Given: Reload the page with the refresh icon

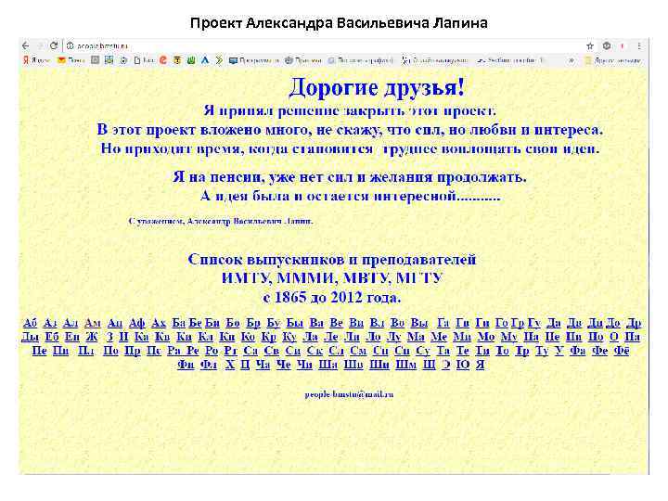Looking at the screenshot, I should coord(54,45).
